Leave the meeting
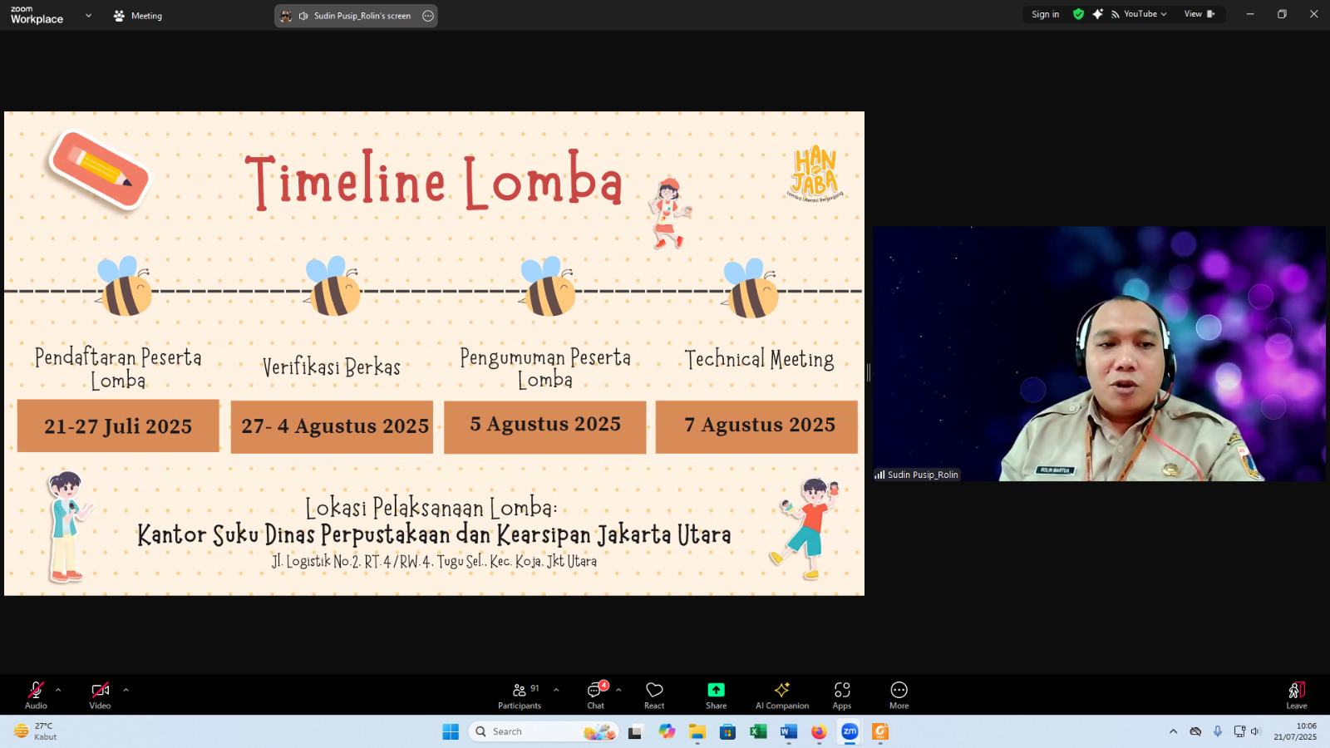Image resolution: width=1330 pixels, height=748 pixels. click(1296, 694)
